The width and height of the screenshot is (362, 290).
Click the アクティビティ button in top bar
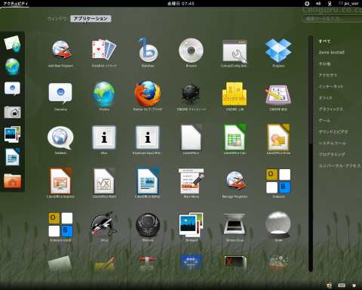pos(15,4)
